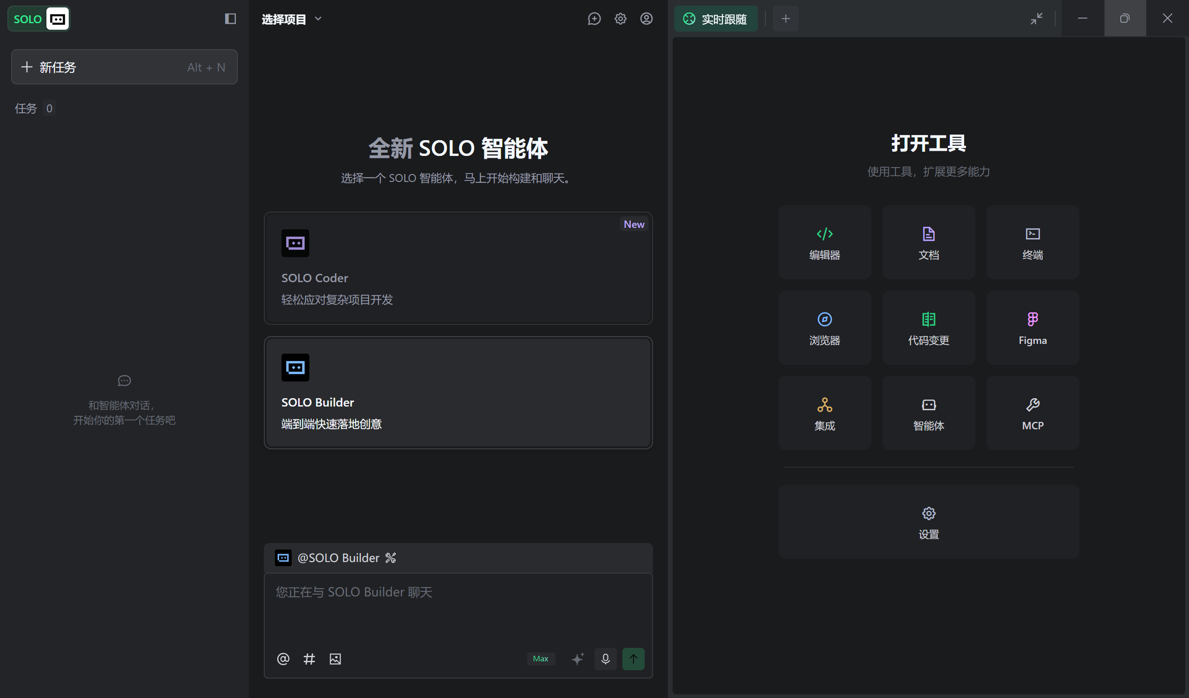Open the 终端 (terminal) tool

coord(1032,242)
